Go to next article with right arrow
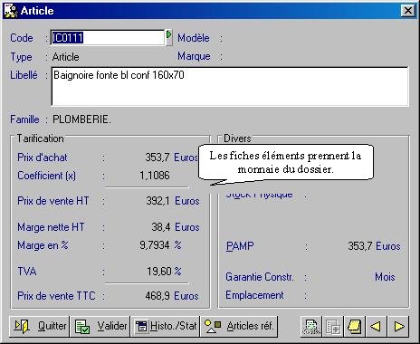Image resolution: width=420 pixels, height=344 pixels. (x=398, y=327)
